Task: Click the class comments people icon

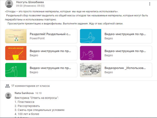Action: (7, 86)
